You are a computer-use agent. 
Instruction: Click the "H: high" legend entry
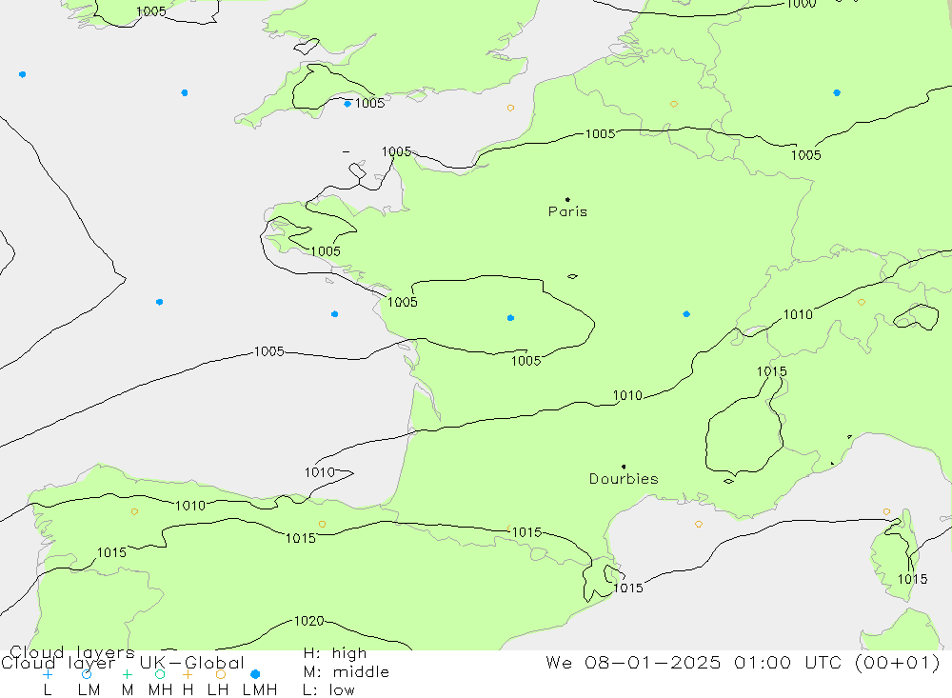[x=334, y=654]
